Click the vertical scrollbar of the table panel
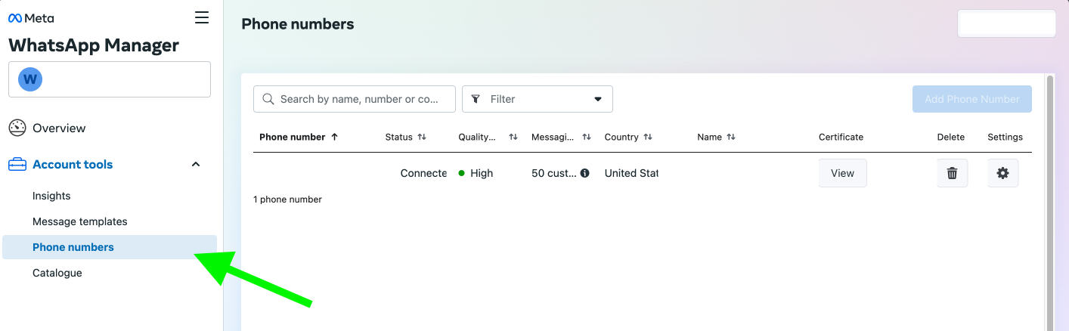This screenshot has height=331, width=1069. click(x=1050, y=202)
